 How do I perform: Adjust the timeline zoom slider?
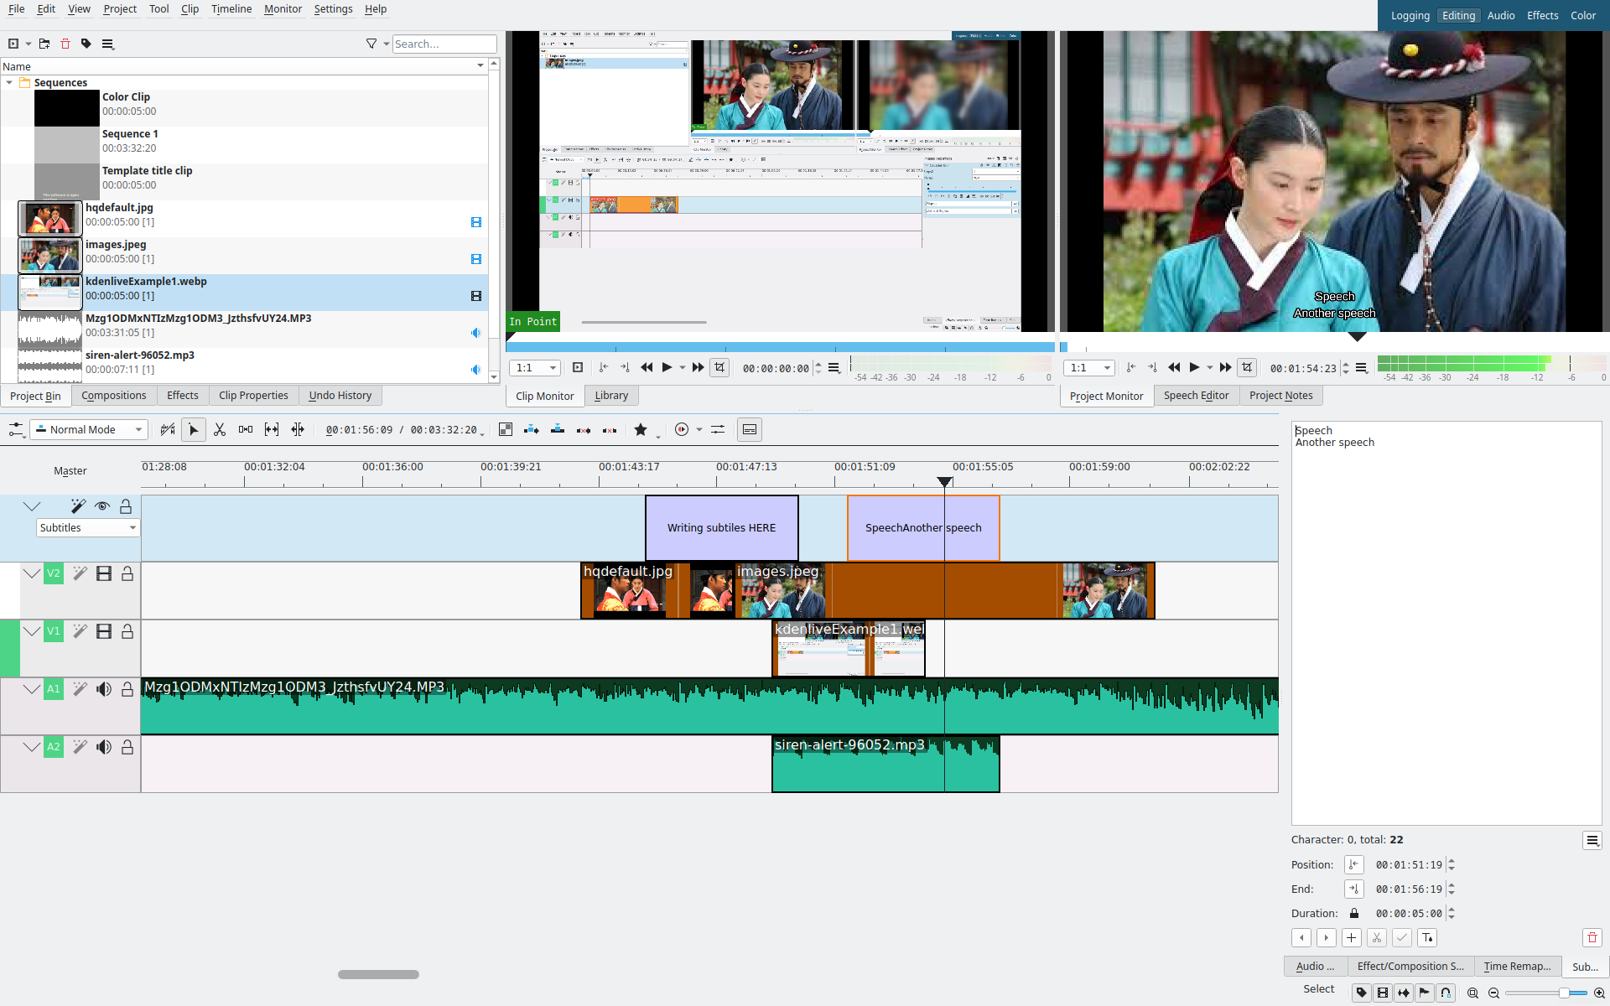1563,993
